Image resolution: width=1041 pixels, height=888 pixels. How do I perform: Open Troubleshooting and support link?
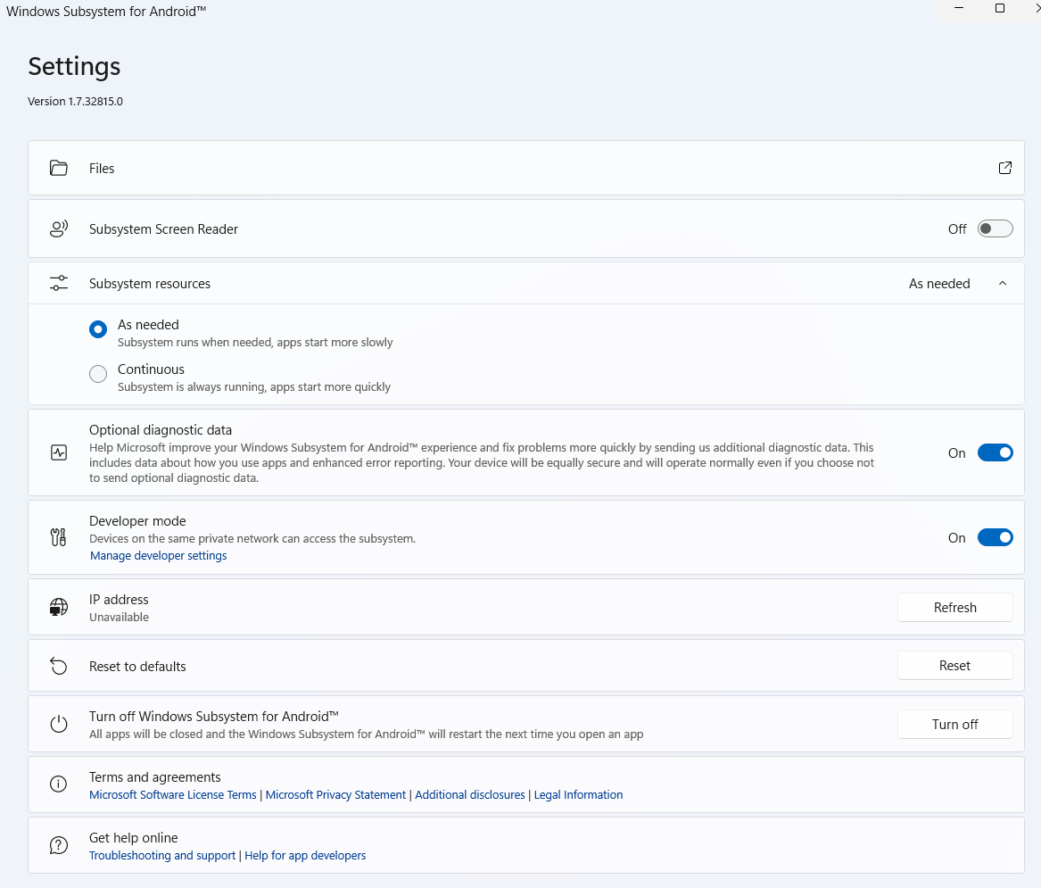[162, 856]
